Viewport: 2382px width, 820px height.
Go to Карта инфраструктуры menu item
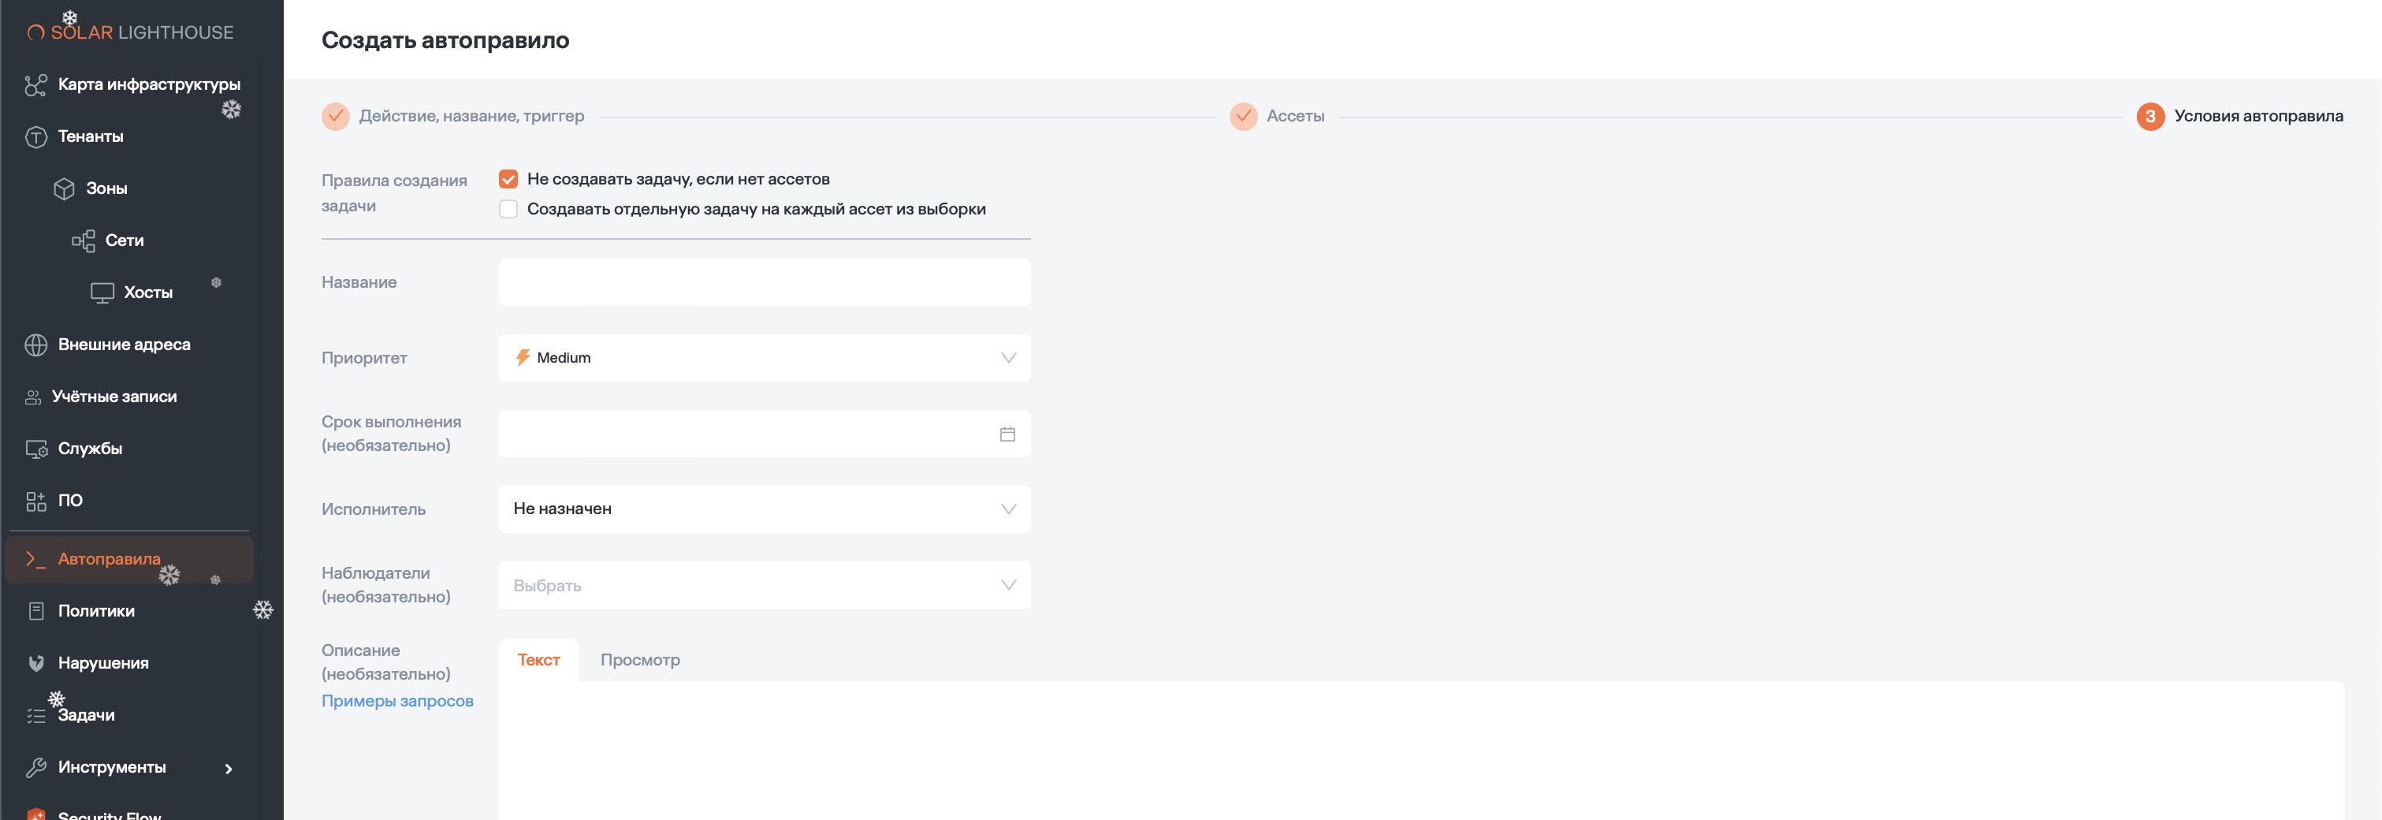(149, 84)
